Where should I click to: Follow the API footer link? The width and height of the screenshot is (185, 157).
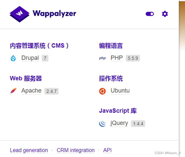[107, 150]
